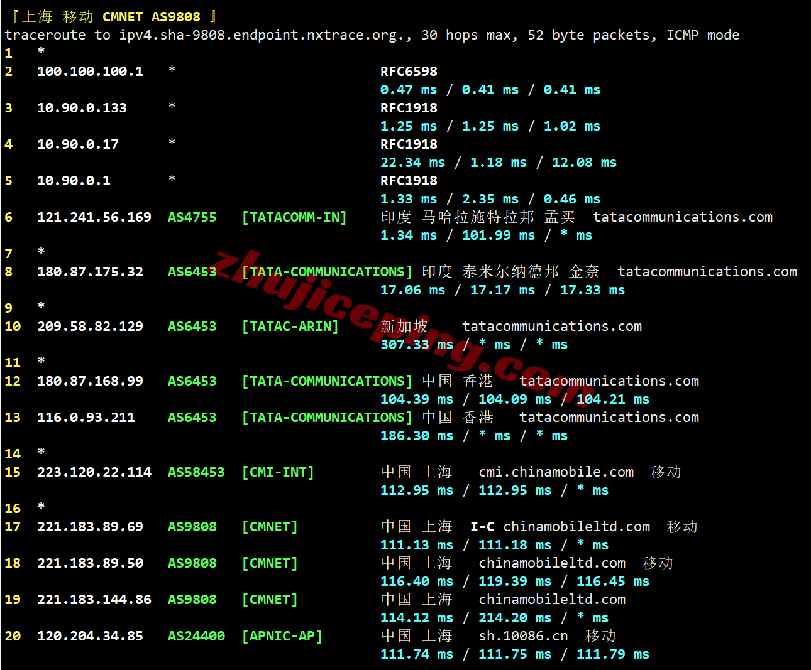Click the 214.20 ms latency value

515,618
